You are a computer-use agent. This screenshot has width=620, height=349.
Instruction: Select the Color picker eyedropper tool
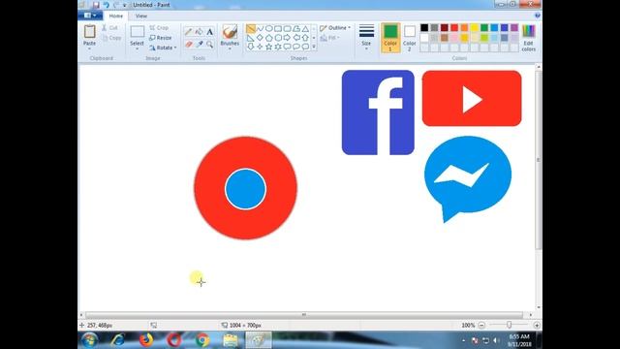[x=200, y=44]
